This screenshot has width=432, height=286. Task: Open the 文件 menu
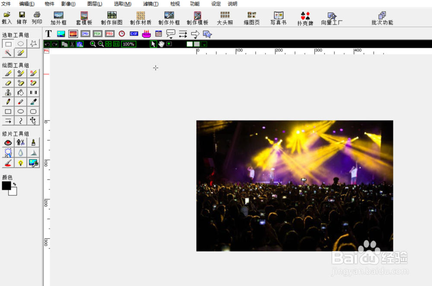coord(6,4)
